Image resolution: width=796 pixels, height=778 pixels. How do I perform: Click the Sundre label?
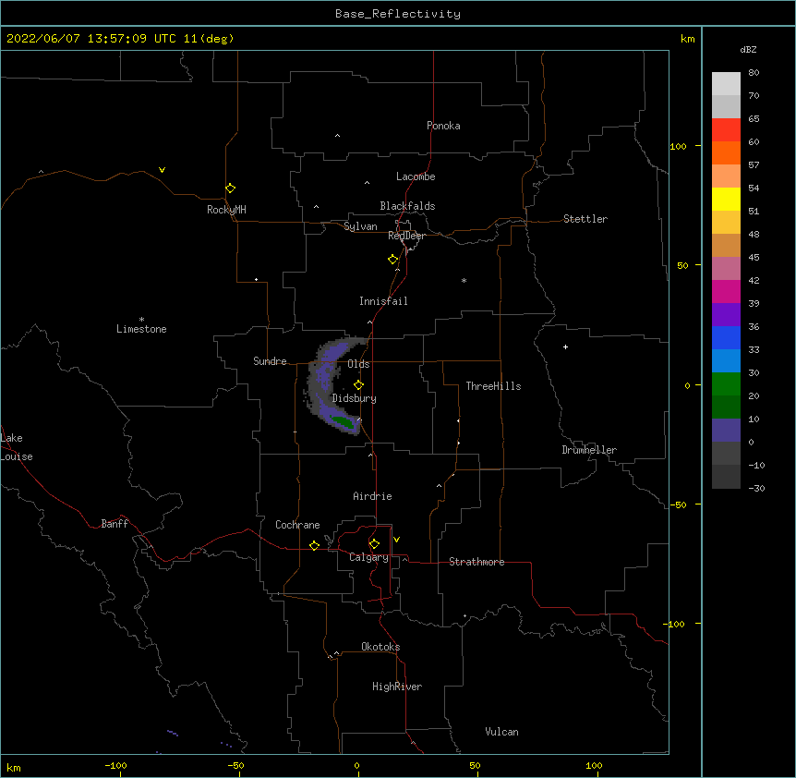pyautogui.click(x=270, y=361)
